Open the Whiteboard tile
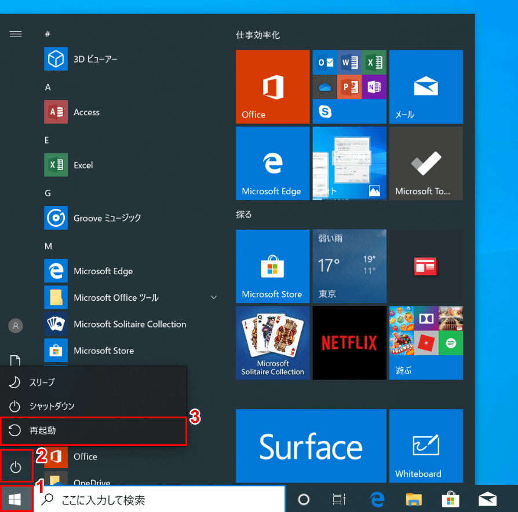The width and height of the screenshot is (518, 512). click(x=426, y=445)
